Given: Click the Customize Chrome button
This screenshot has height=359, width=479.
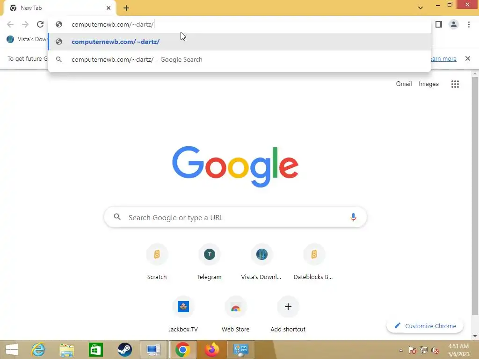Looking at the screenshot, I should (x=425, y=326).
